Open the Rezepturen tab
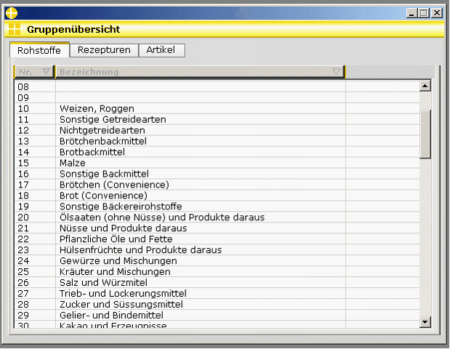This screenshot has width=450, height=349. [x=104, y=50]
